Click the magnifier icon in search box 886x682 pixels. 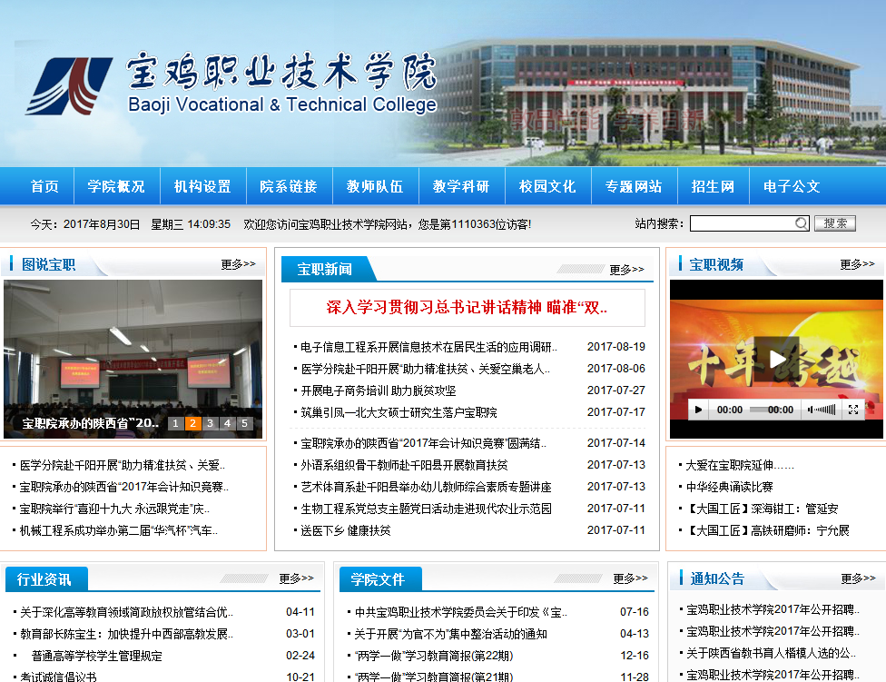(x=801, y=223)
